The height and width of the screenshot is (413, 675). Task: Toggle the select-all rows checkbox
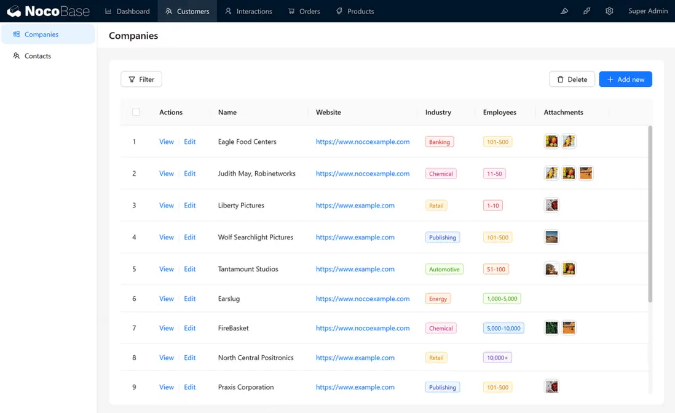pyautogui.click(x=136, y=112)
